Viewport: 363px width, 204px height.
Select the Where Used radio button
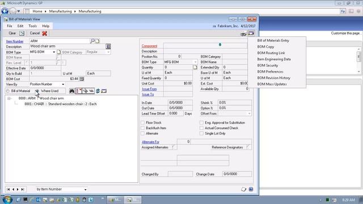coord(37,91)
